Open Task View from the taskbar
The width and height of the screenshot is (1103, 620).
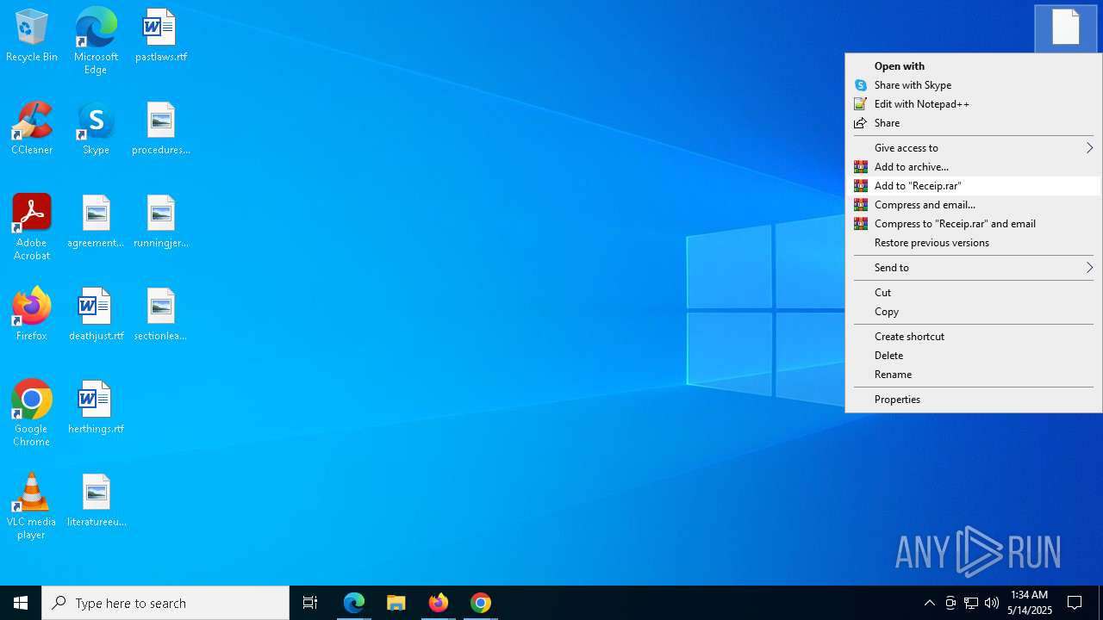click(x=310, y=603)
